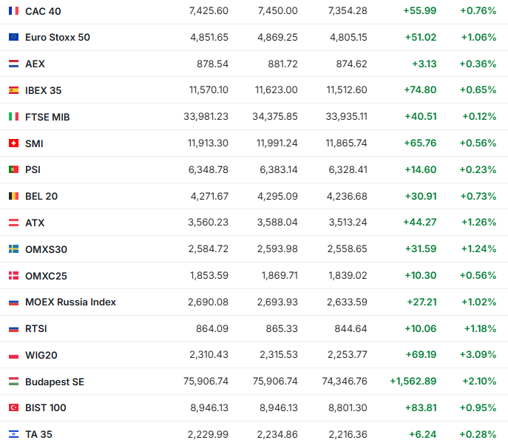Click the French flag icon beside CAC 40

coord(13,11)
